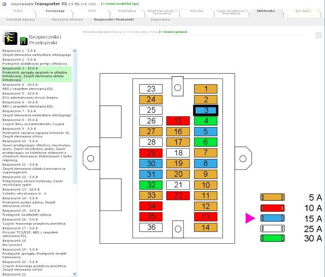Viewport: 325px width, 277px height.
Task: Click the fuse box electrical icon
Action: tap(10, 38)
